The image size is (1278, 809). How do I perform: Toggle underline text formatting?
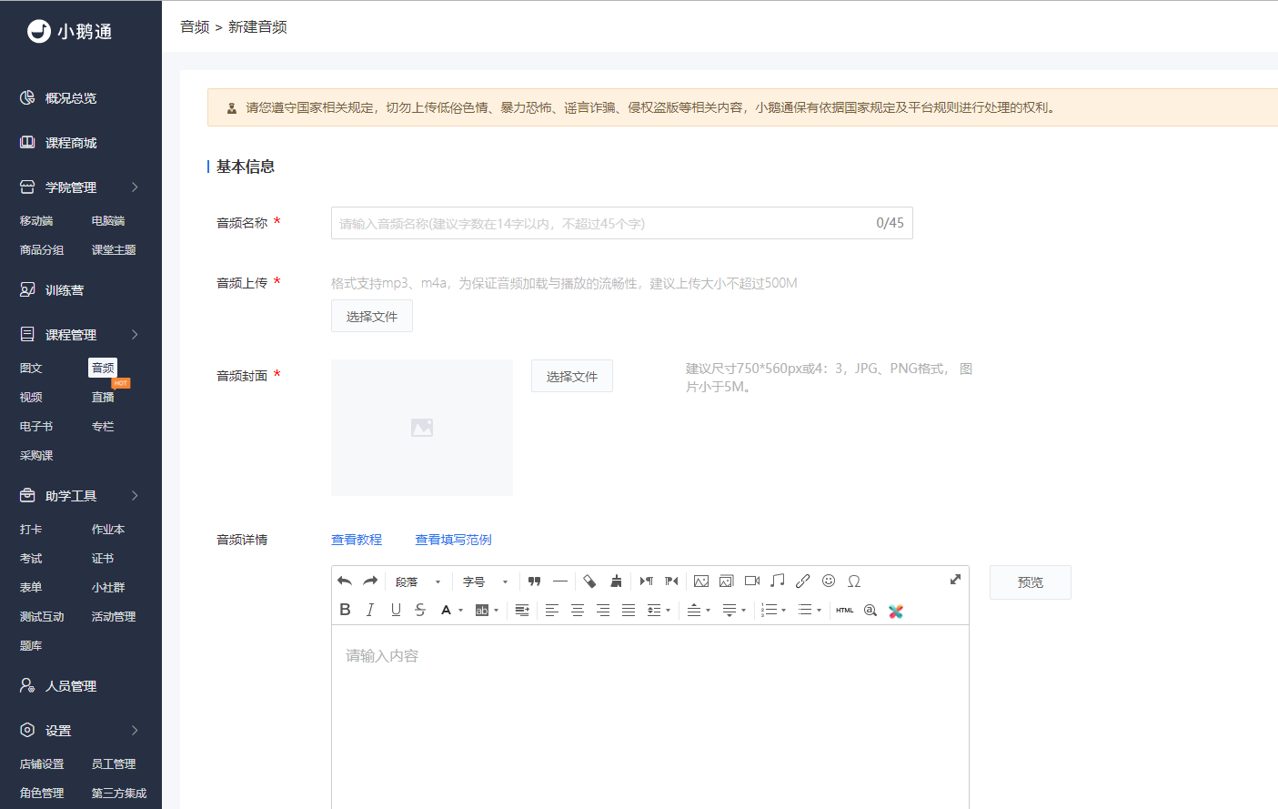[396, 610]
